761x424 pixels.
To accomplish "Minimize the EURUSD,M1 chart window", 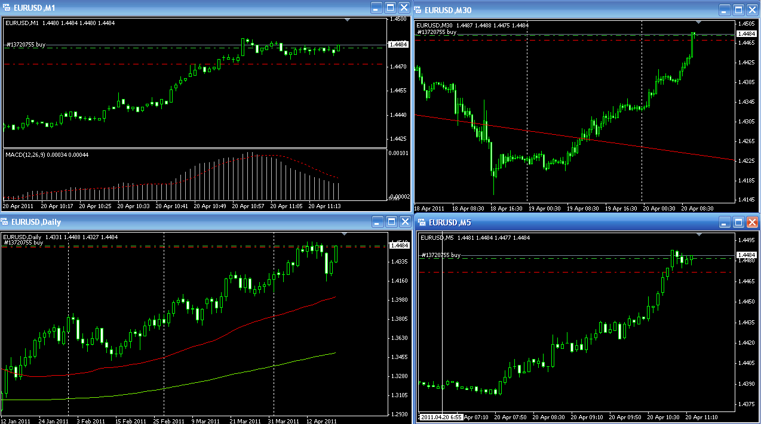I will click(377, 7).
